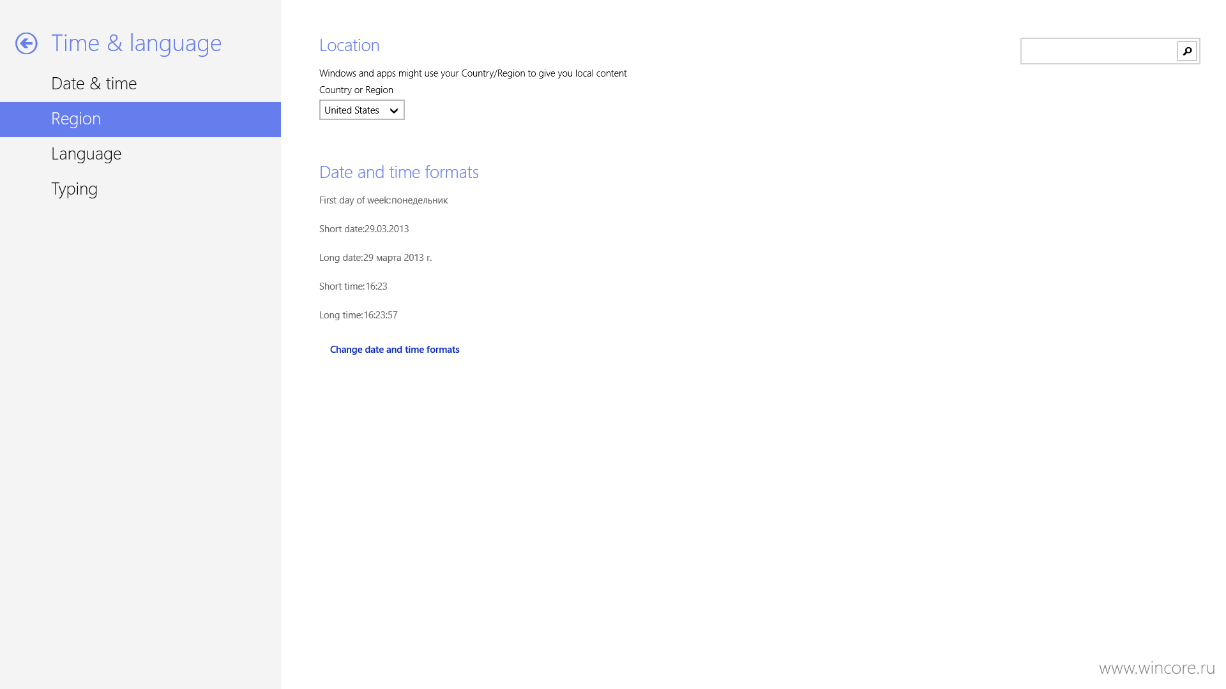Click the Country or Region label

356,90
